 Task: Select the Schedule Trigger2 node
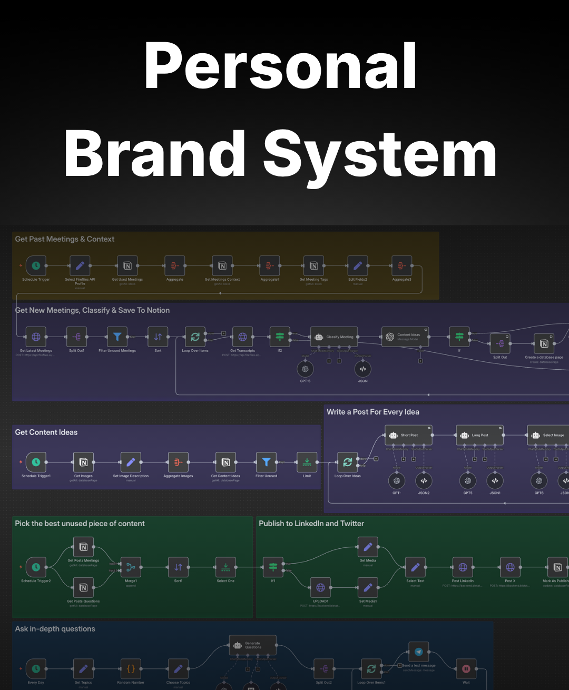[36, 567]
